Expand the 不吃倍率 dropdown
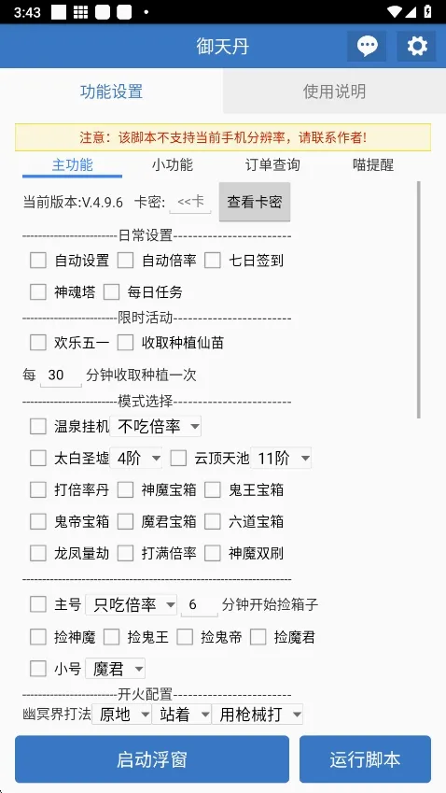 click(156, 426)
